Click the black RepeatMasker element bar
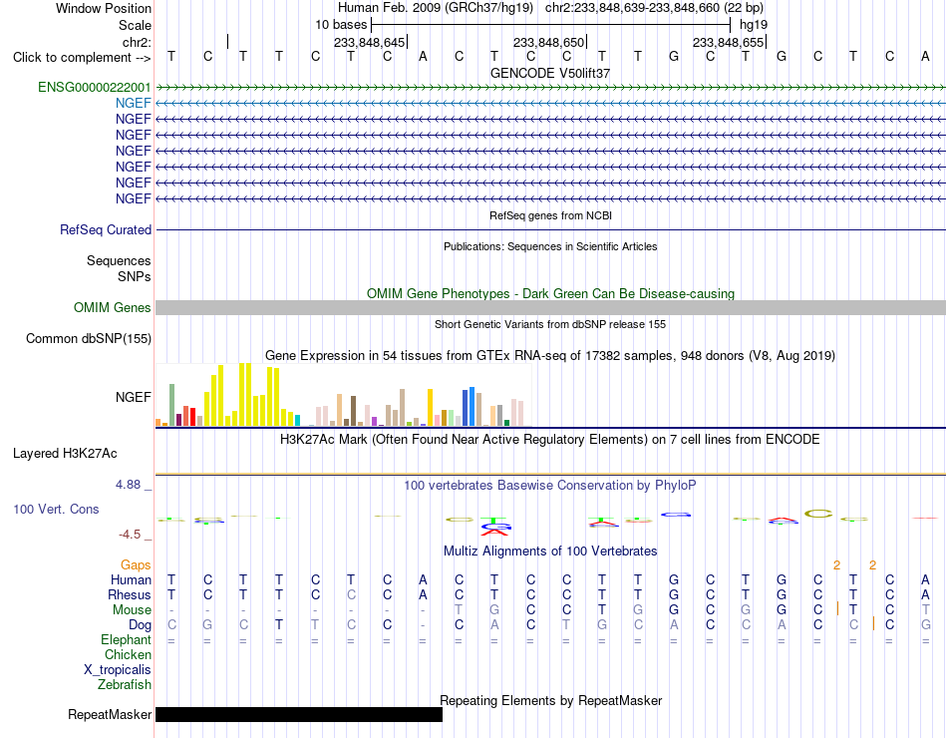The height and width of the screenshot is (738, 947). click(299, 714)
